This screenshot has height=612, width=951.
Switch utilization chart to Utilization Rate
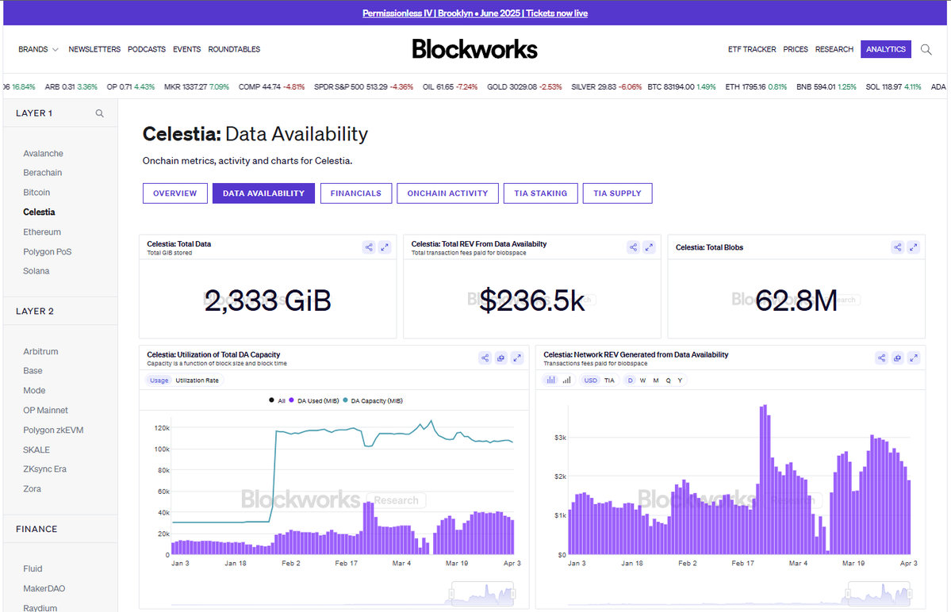click(197, 381)
